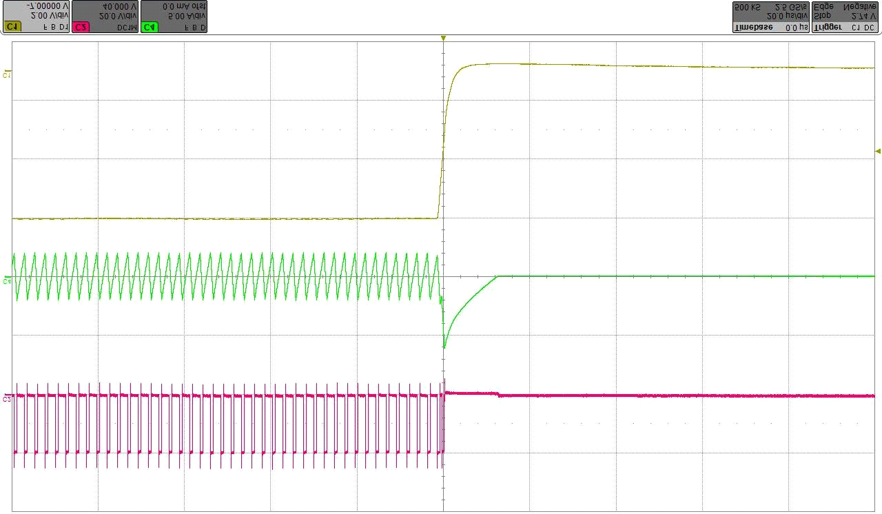Select the green C4 sawtooth current waveform

[x=207, y=276]
